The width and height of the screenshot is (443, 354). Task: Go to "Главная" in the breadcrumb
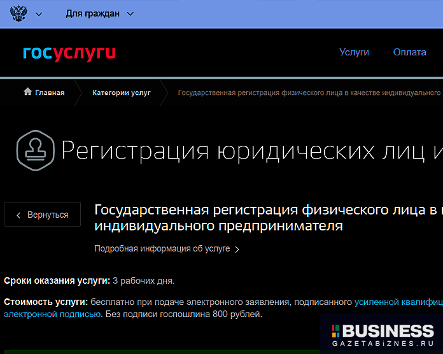point(50,92)
